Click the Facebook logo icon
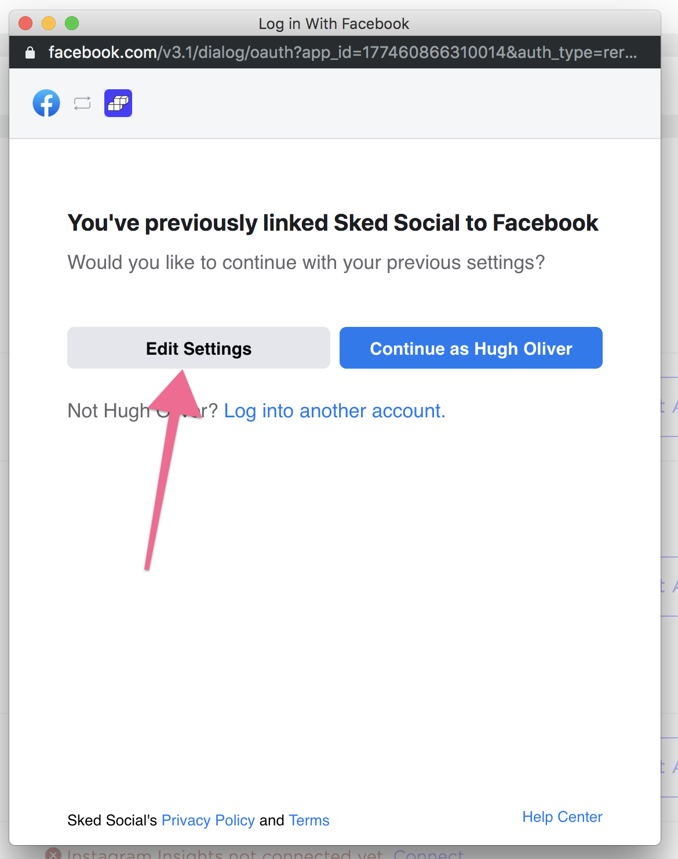 (46, 103)
